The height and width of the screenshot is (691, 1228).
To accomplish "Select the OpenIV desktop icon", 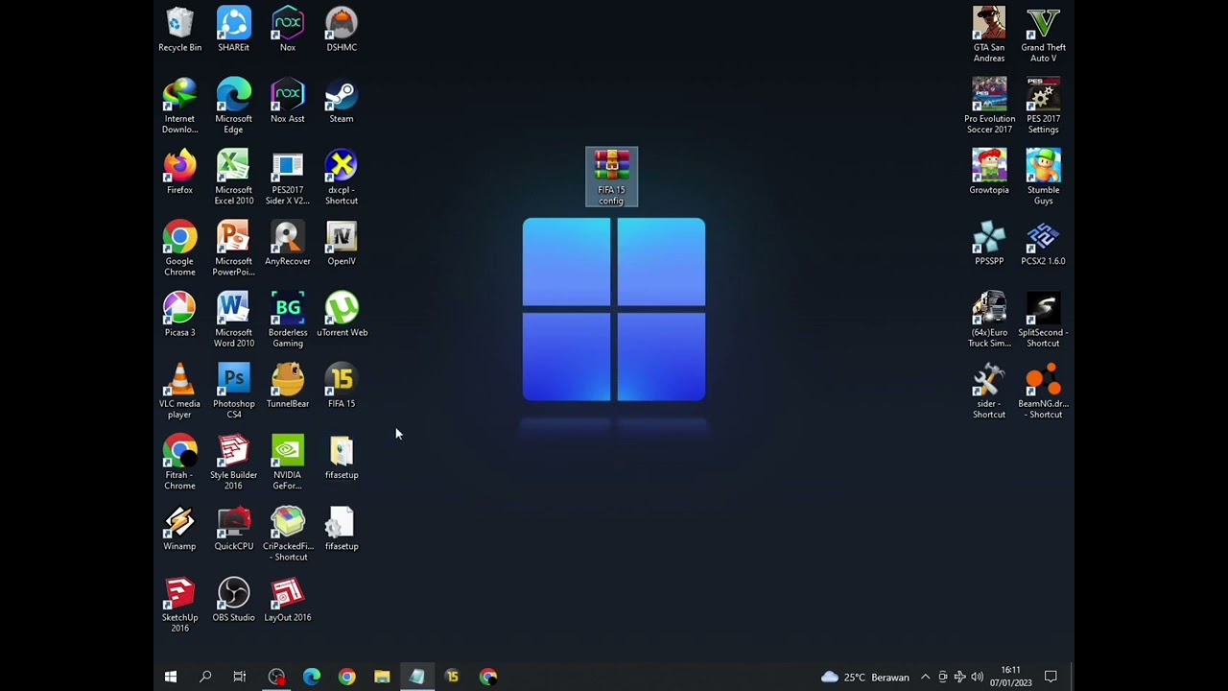I will click(342, 244).
